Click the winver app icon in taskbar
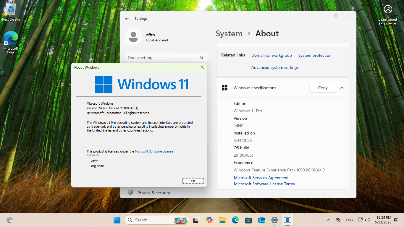This screenshot has height=227, width=404. coord(287,220)
